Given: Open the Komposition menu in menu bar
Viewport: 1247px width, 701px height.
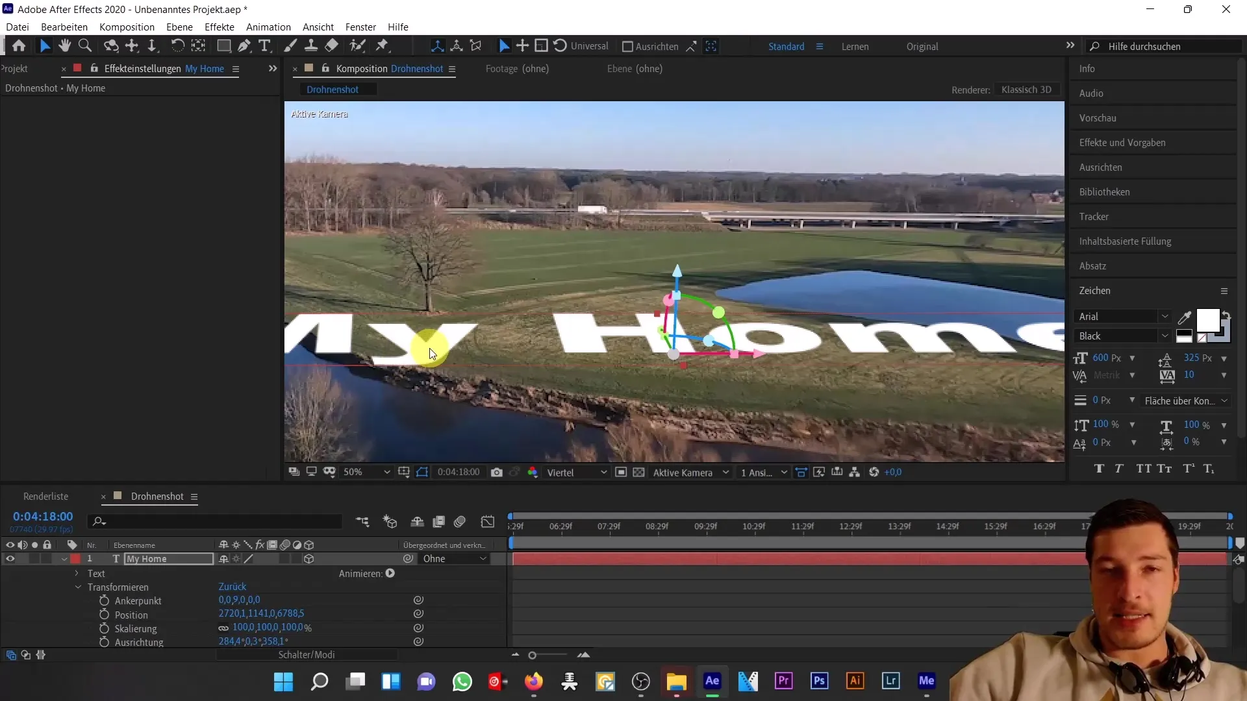Looking at the screenshot, I should [127, 27].
